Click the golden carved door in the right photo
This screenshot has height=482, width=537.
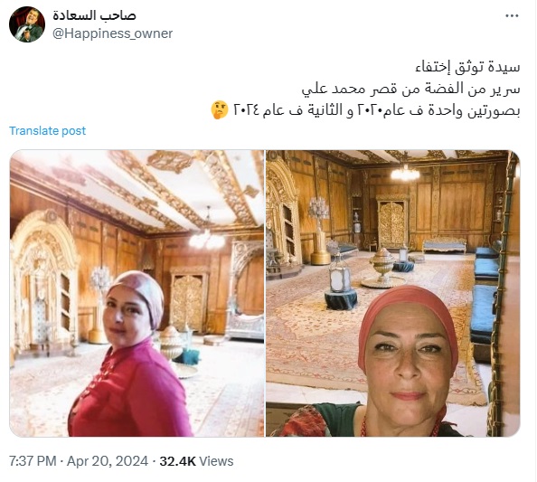(x=392, y=222)
